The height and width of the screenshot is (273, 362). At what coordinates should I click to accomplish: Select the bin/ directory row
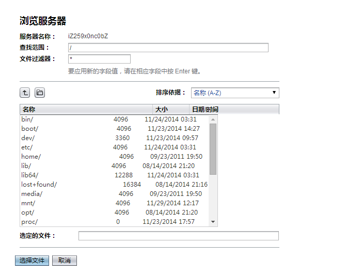pyautogui.click(x=115, y=119)
